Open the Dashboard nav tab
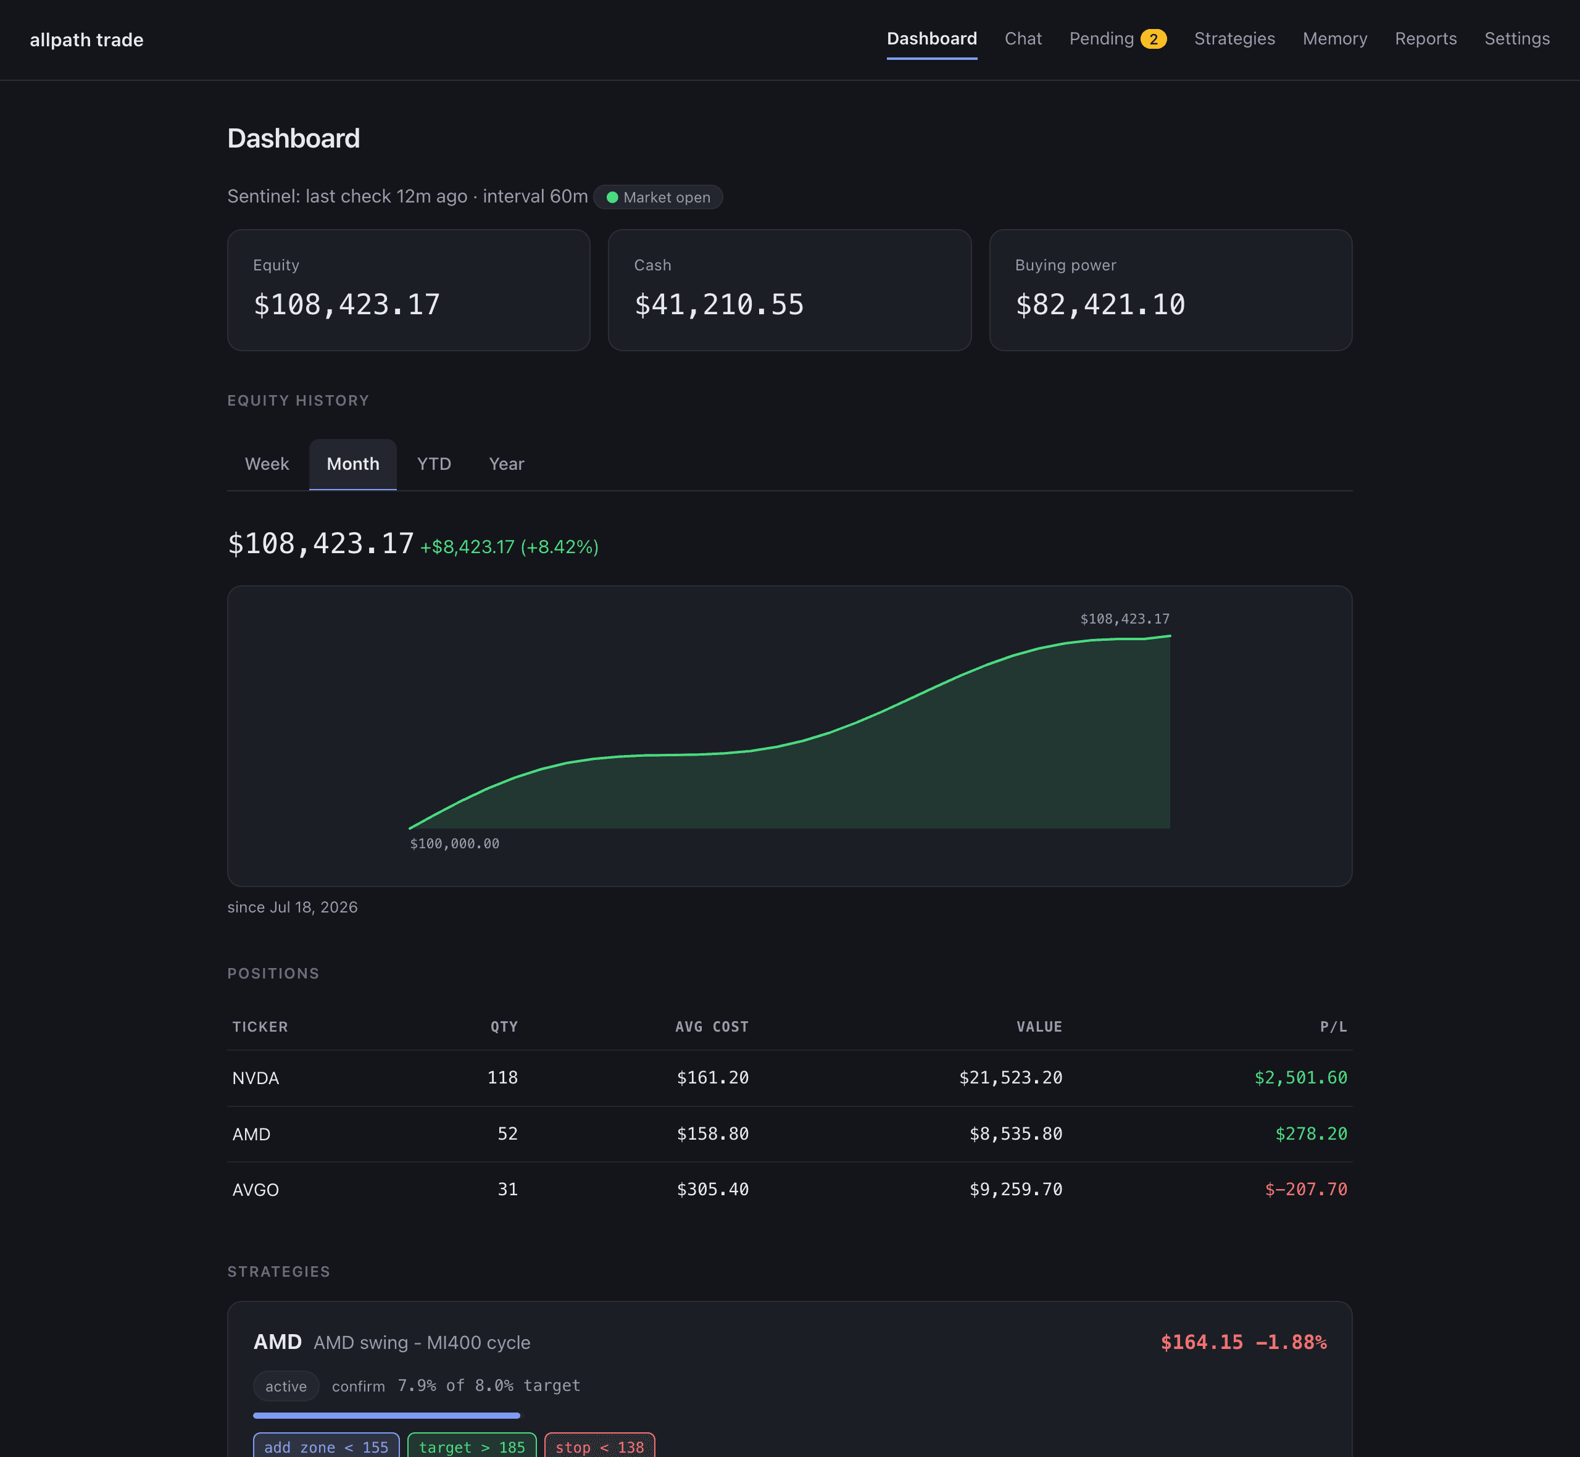 click(931, 39)
